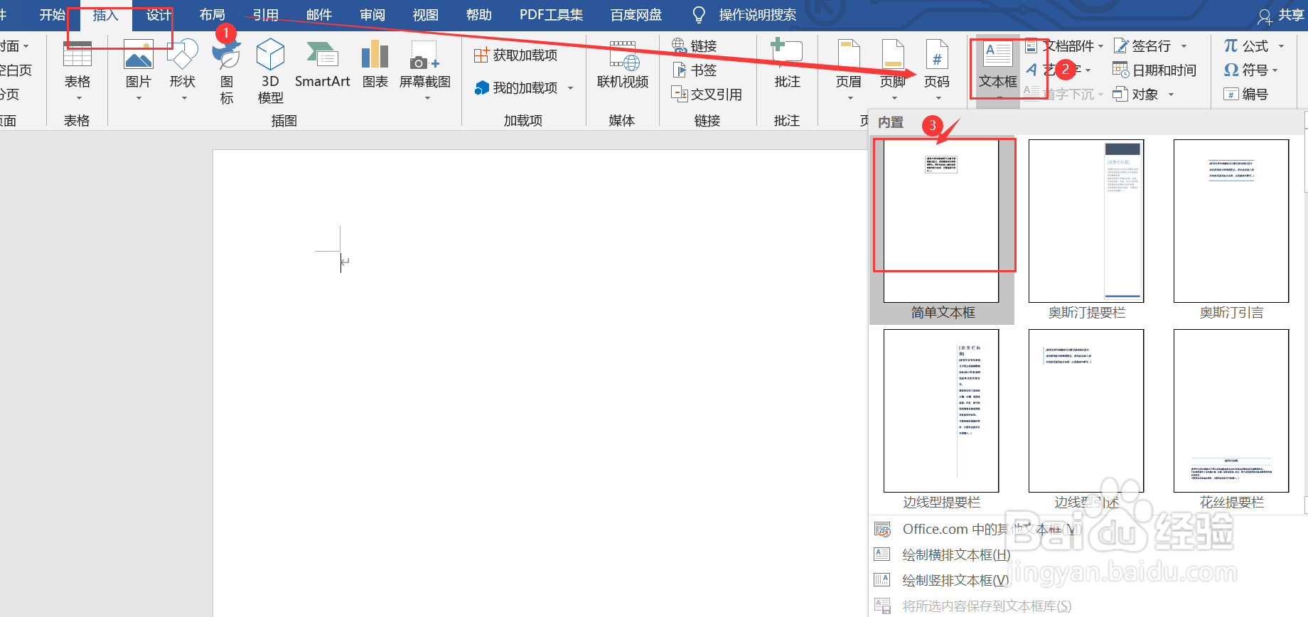Switch to the 开始 (Home) tab

(53, 15)
